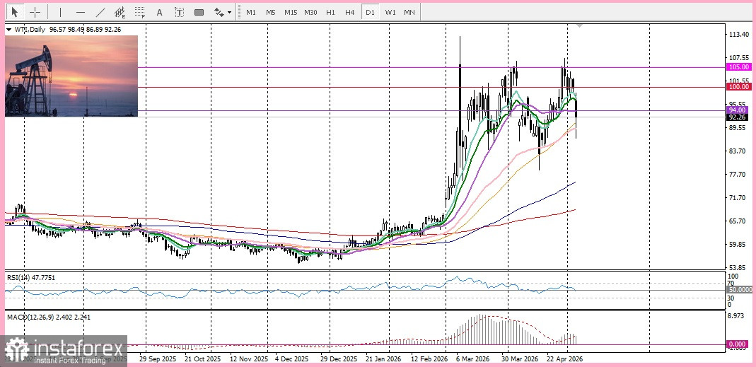
Task: Switch chart to M30 timeframe
Action: 310,12
